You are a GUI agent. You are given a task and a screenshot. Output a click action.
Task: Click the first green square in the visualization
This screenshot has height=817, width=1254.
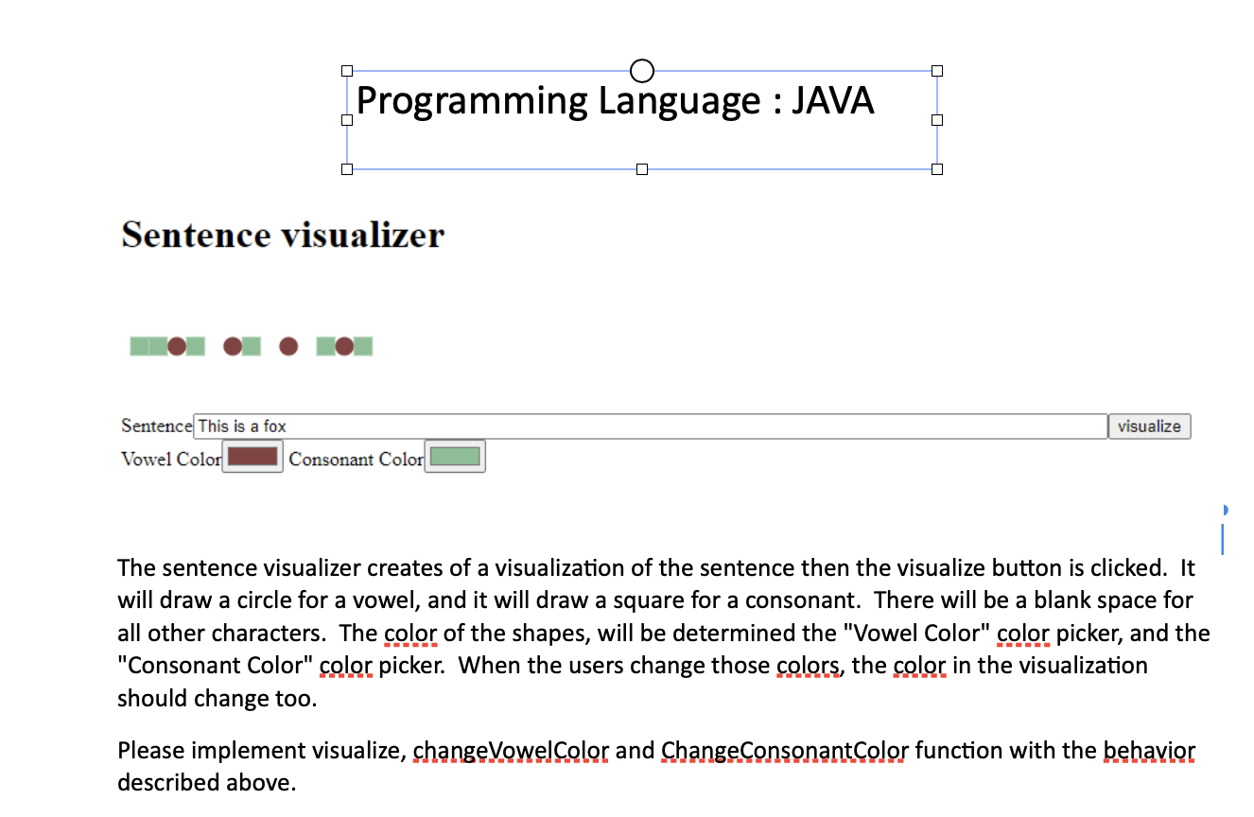tap(140, 346)
